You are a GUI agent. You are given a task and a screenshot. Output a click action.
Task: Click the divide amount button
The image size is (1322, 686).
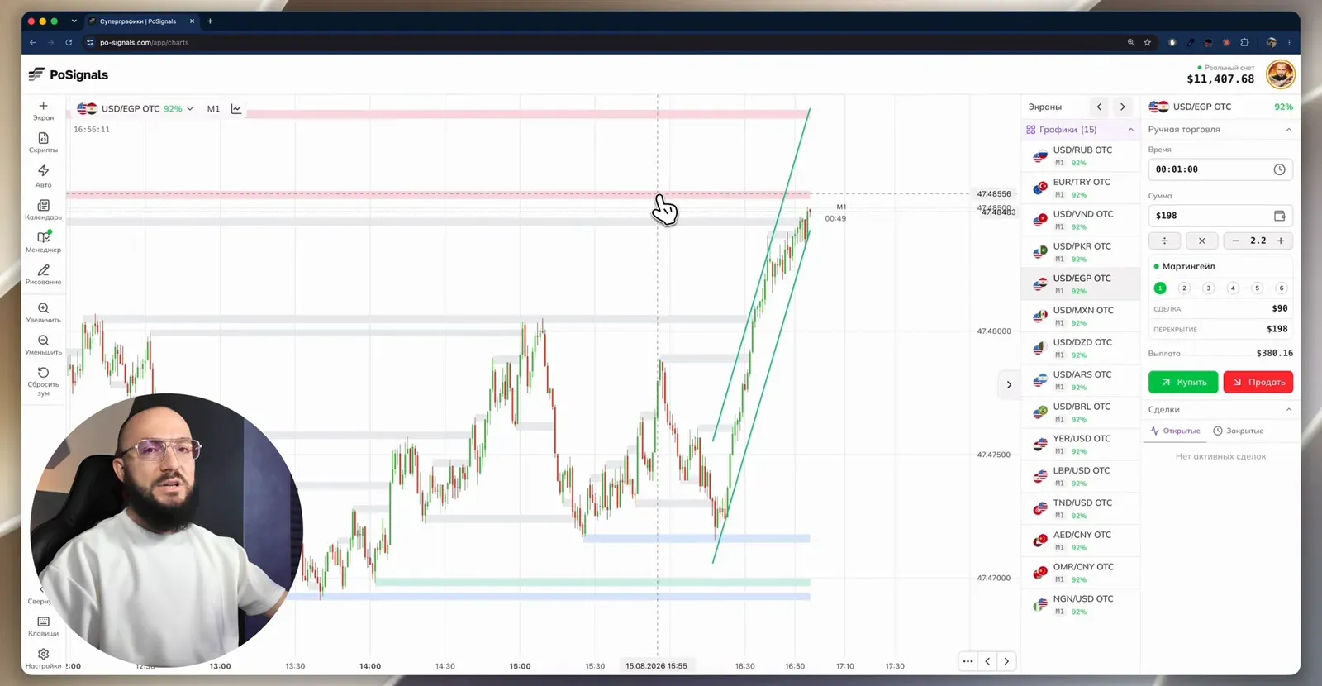1164,241
